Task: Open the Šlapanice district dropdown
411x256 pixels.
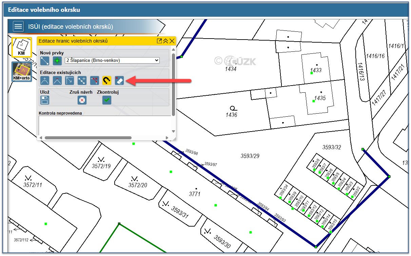Action: (112, 61)
